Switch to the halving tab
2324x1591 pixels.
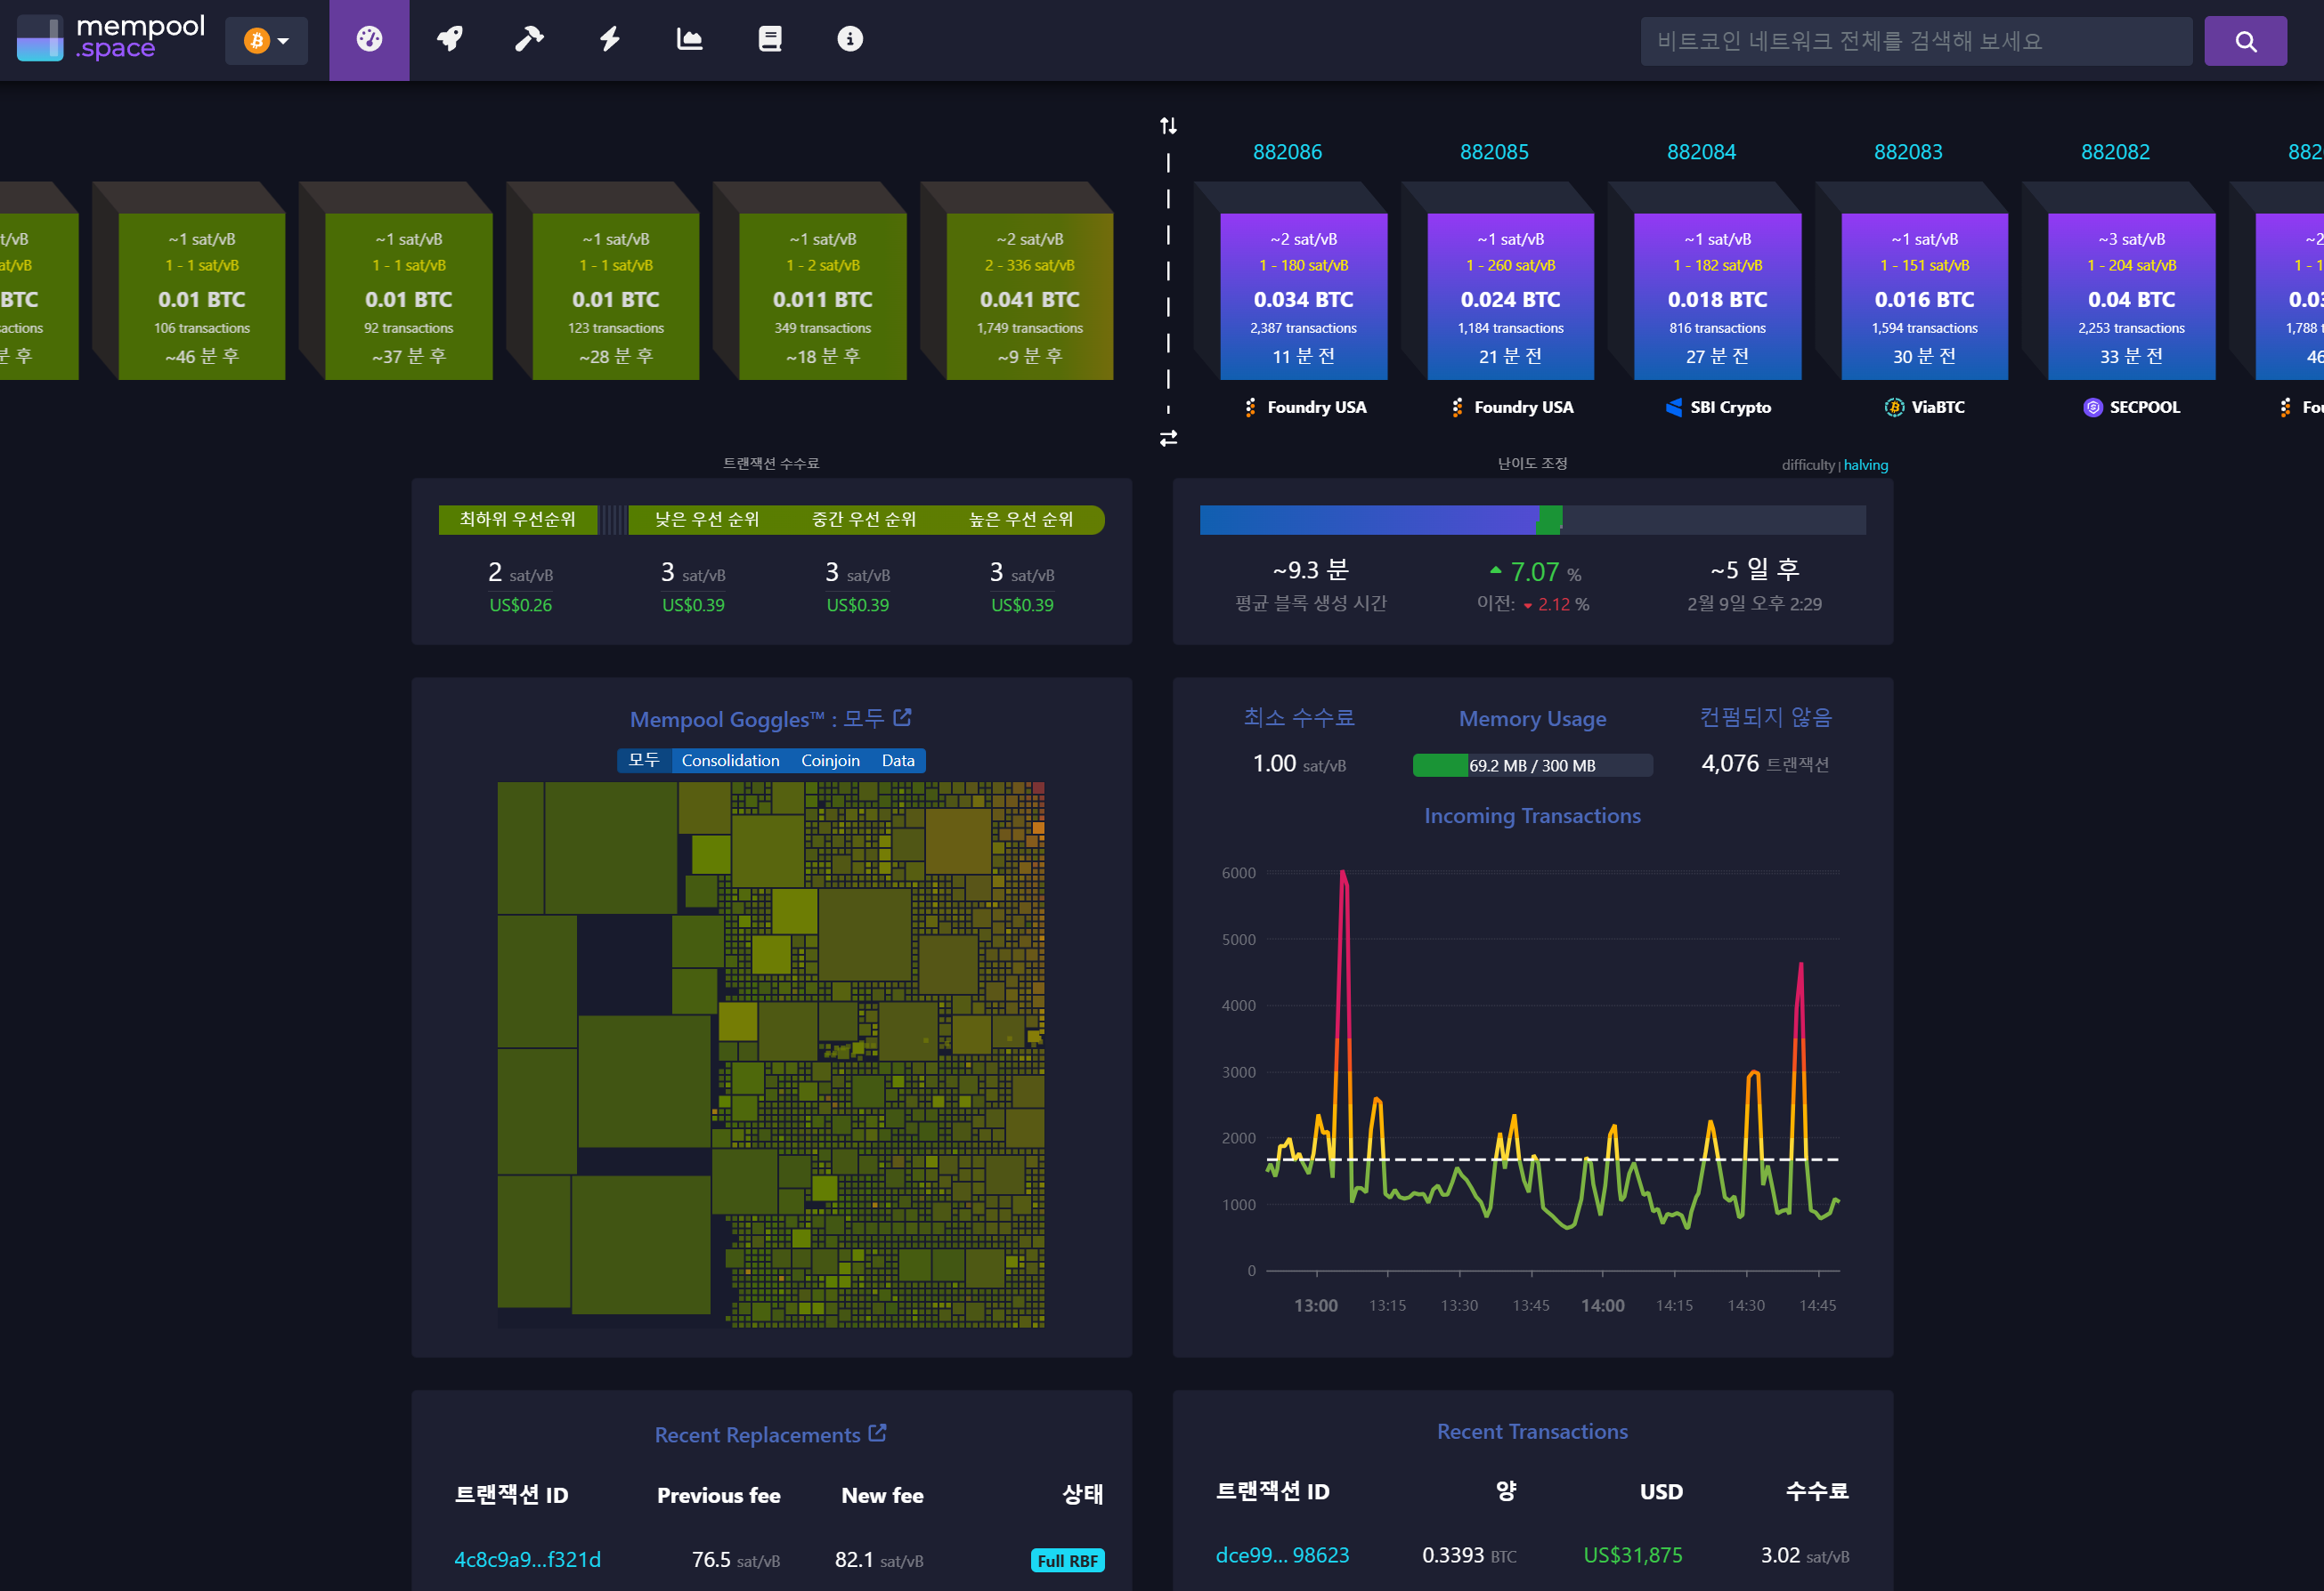click(x=1865, y=464)
